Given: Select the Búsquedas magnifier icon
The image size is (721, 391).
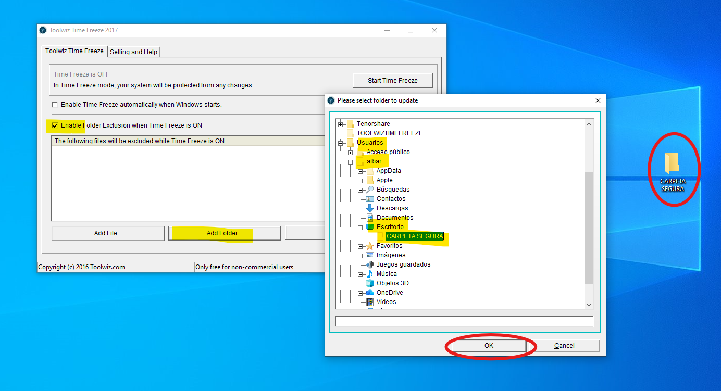Looking at the screenshot, I should [370, 190].
